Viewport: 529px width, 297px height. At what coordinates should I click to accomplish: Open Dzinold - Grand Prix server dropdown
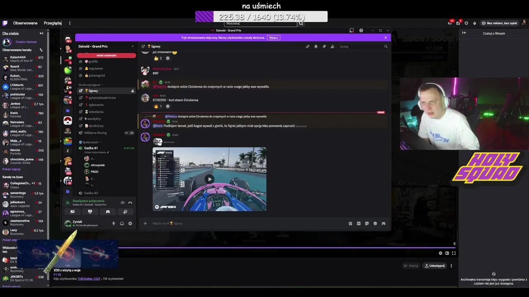106,47
